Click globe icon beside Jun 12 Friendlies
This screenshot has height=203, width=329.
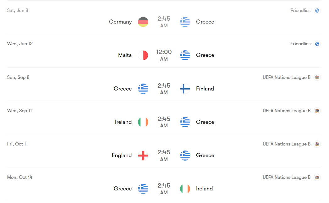317,44
